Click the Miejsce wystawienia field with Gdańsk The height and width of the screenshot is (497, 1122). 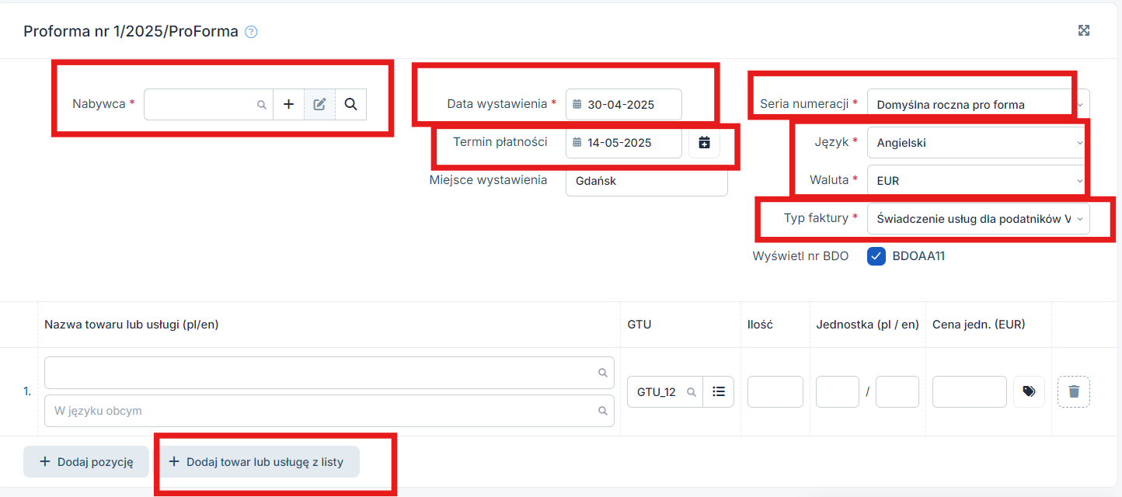[646, 181]
